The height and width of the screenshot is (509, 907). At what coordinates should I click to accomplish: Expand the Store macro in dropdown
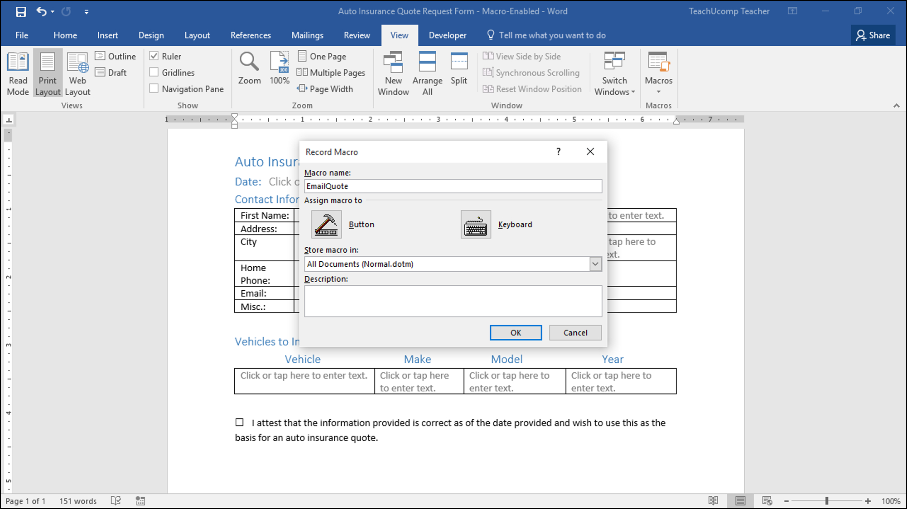click(595, 264)
